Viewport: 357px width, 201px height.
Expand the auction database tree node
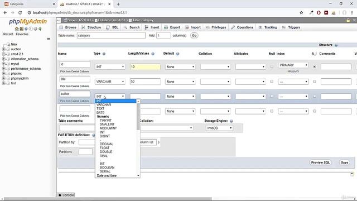[x=4, y=49]
